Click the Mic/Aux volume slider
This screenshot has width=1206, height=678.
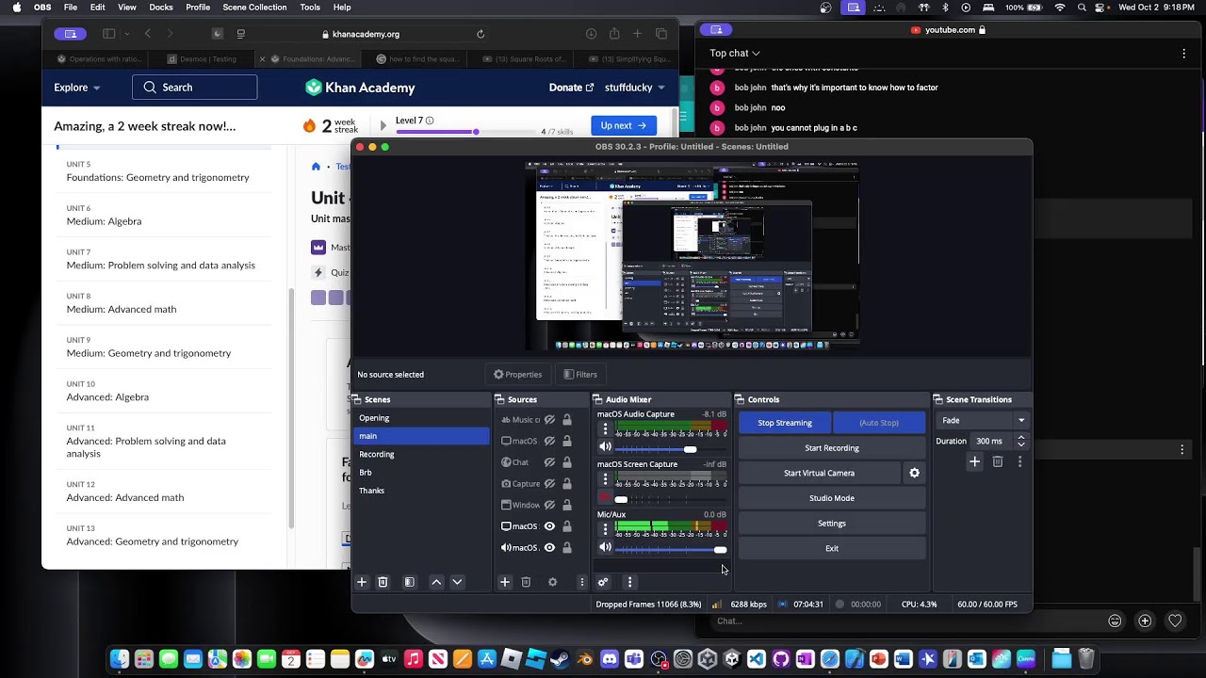671,549
